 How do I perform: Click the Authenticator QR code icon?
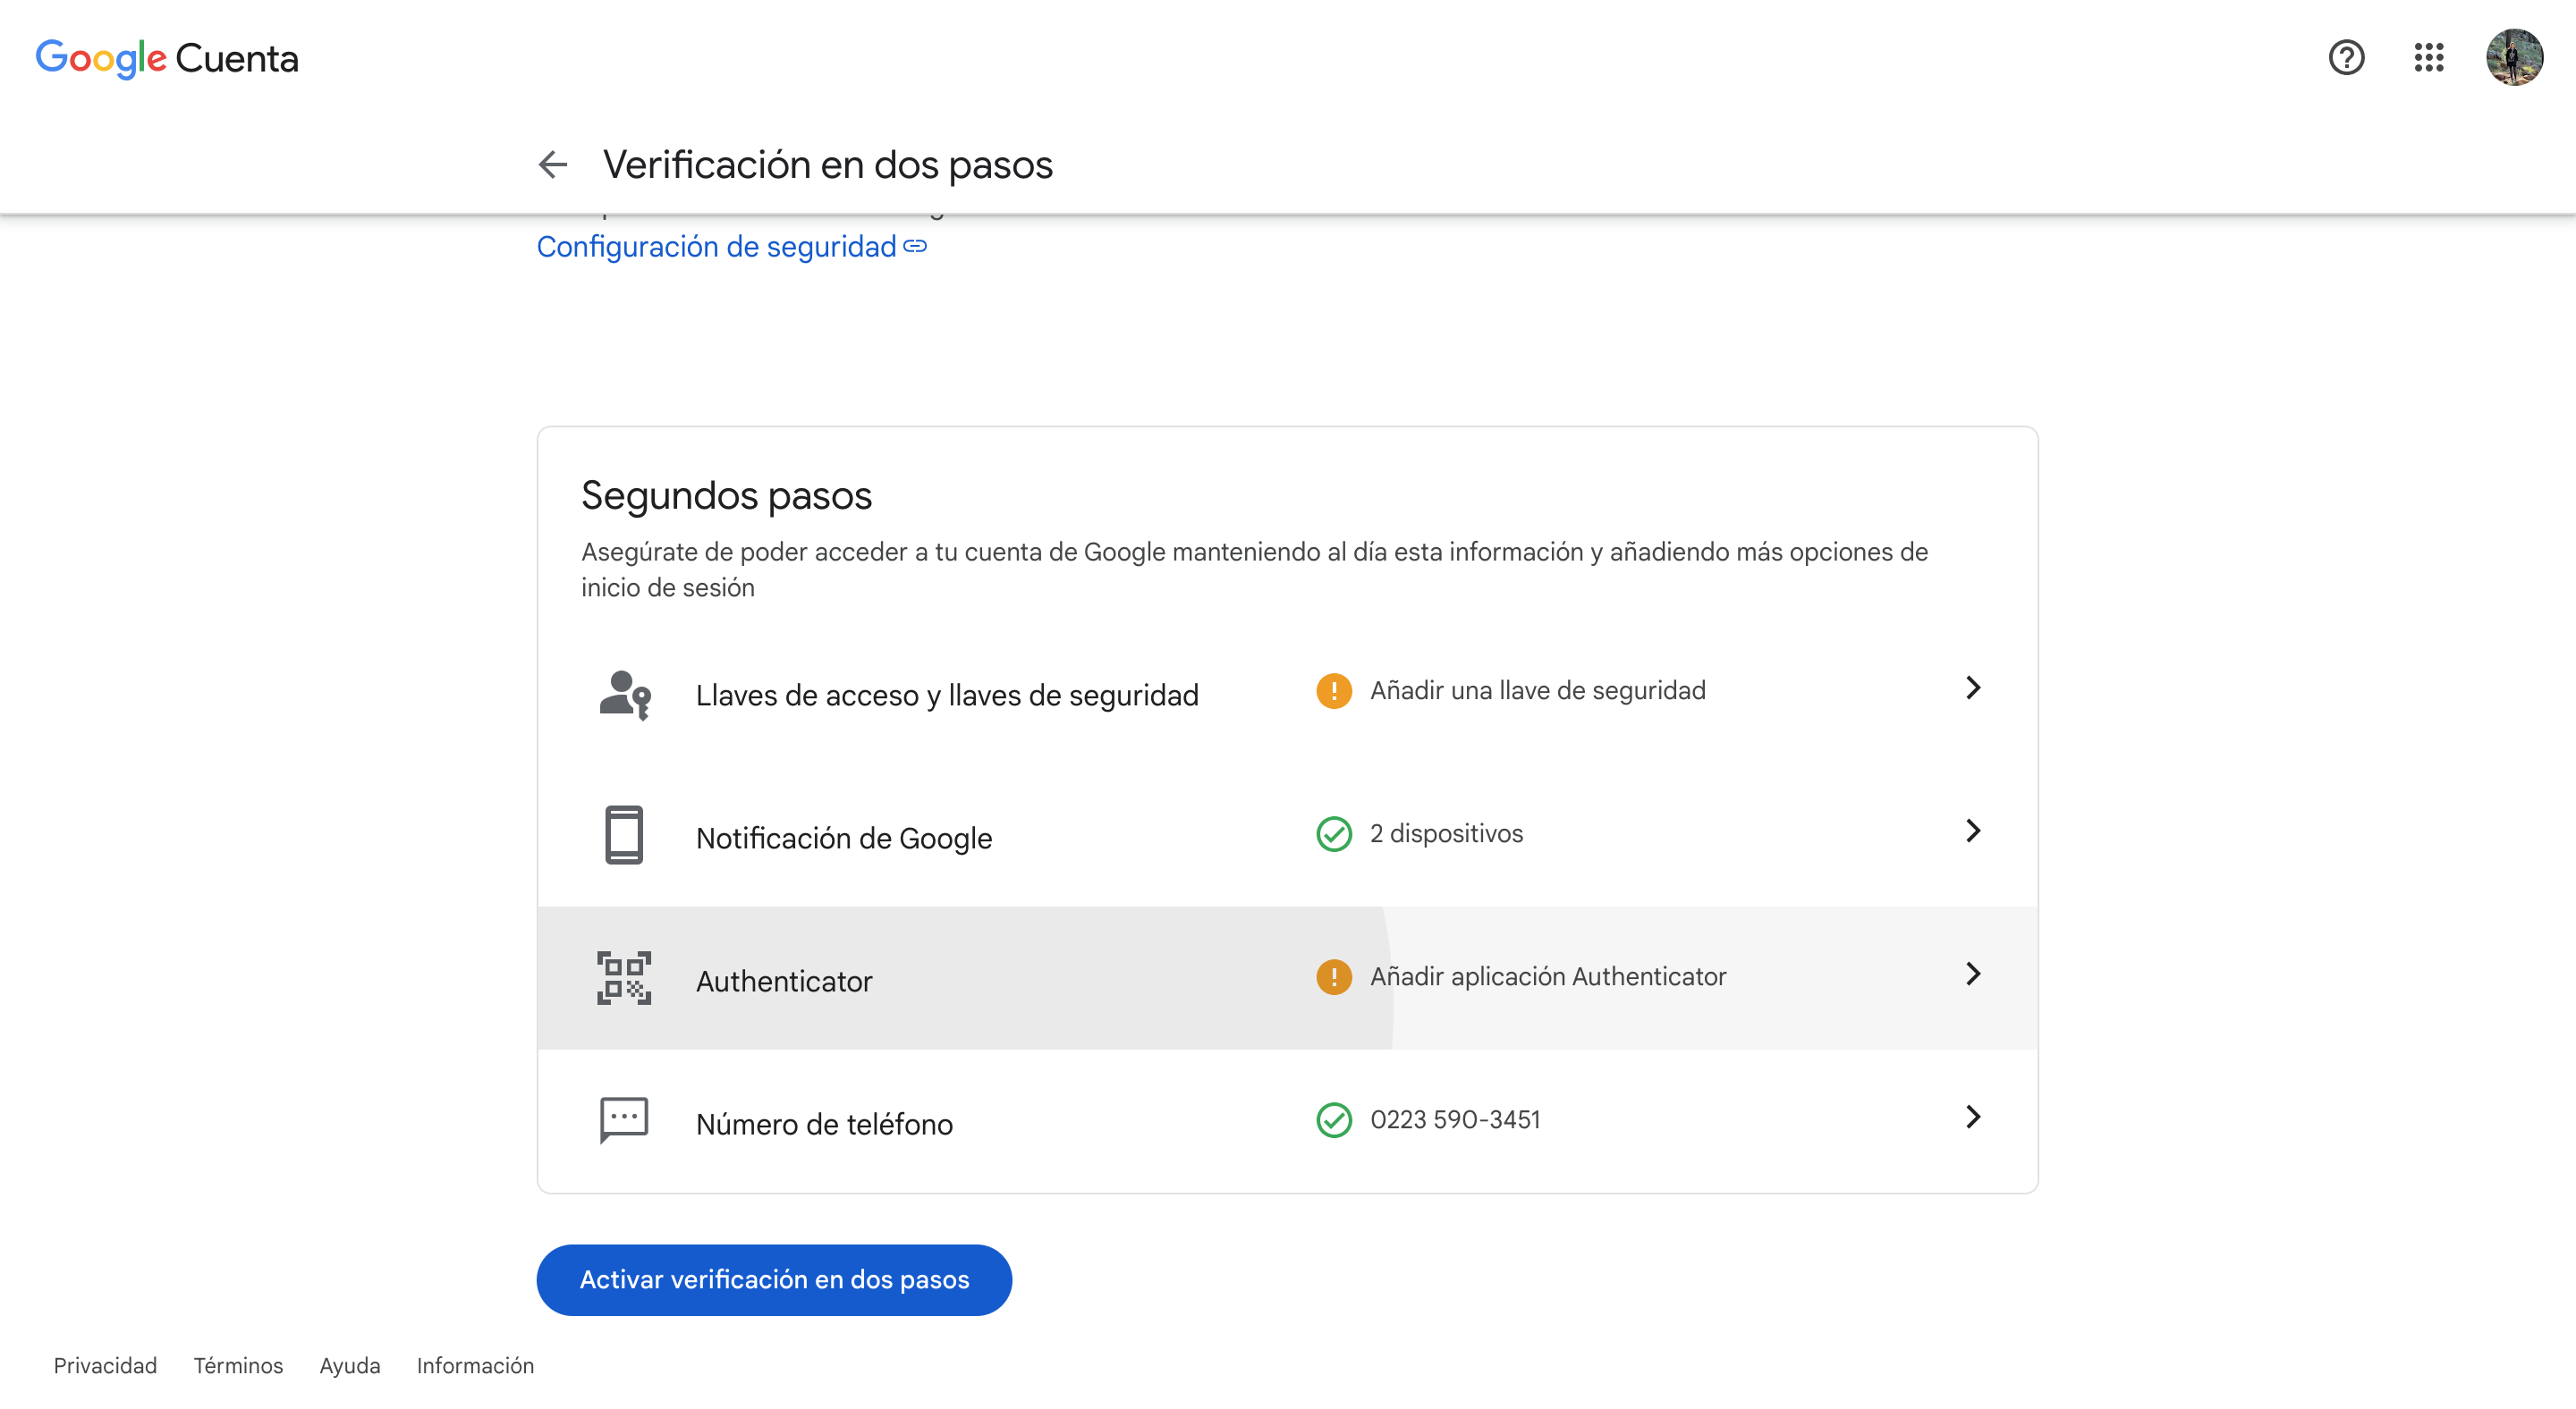(624, 978)
